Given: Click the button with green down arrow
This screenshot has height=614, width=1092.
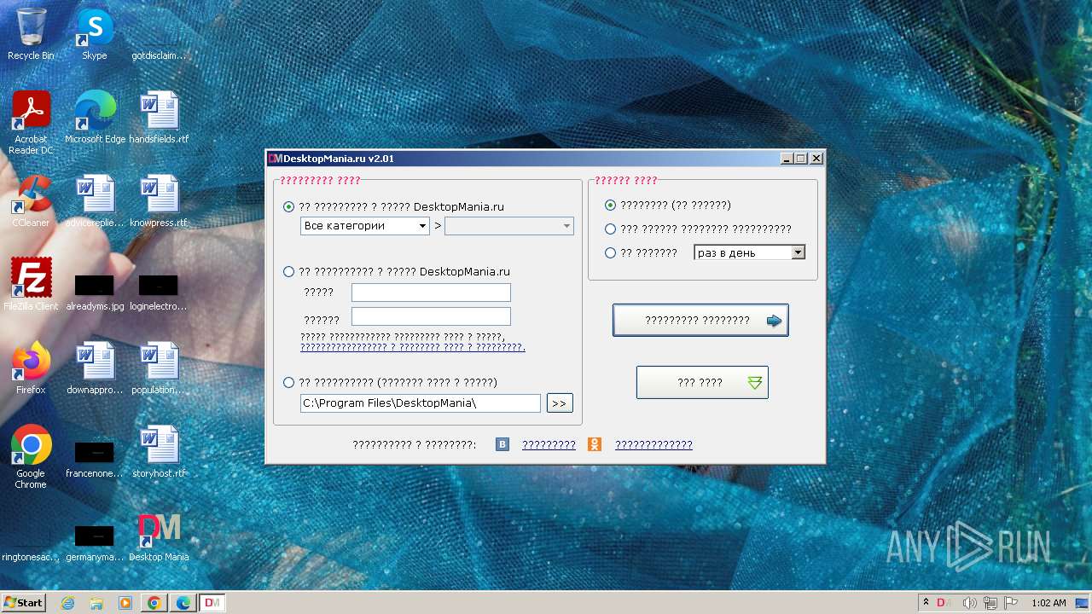Looking at the screenshot, I should tap(702, 383).
